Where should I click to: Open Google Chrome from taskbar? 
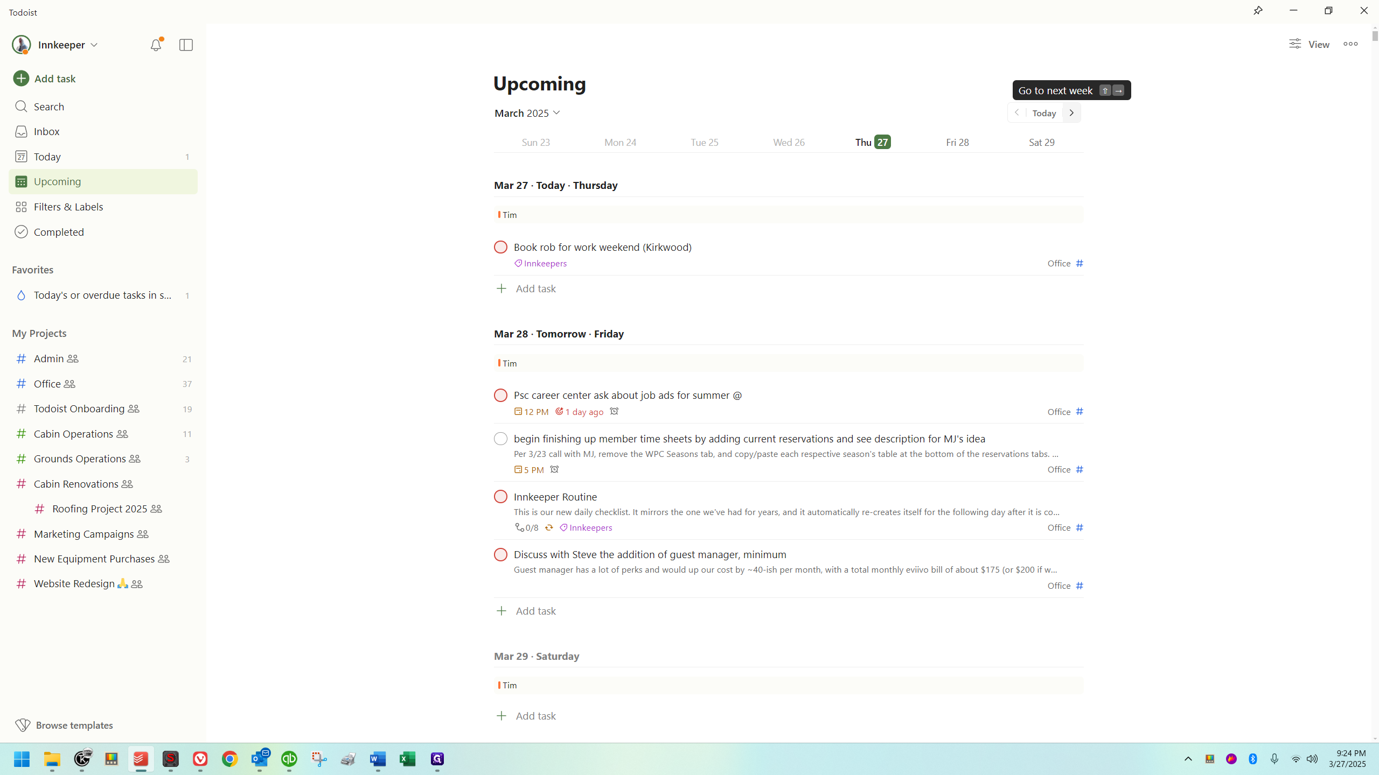pos(230,759)
